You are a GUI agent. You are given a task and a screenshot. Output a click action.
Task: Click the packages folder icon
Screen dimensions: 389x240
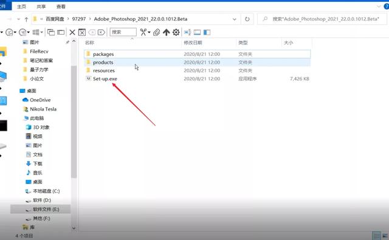[x=88, y=54]
